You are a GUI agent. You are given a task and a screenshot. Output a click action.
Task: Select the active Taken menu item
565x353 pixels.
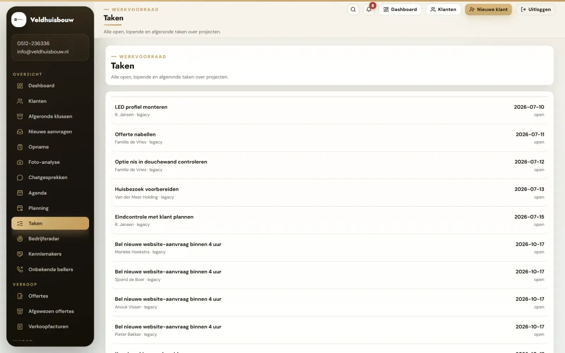(50, 223)
